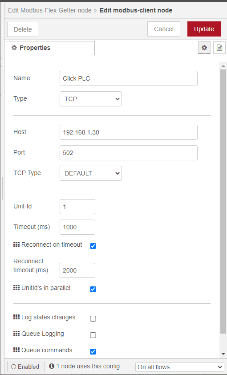This screenshot has height=375, width=227.
Task: Go back to Edit Modbus-Flex-Getter node breadcrumb
Action: pos(50,11)
